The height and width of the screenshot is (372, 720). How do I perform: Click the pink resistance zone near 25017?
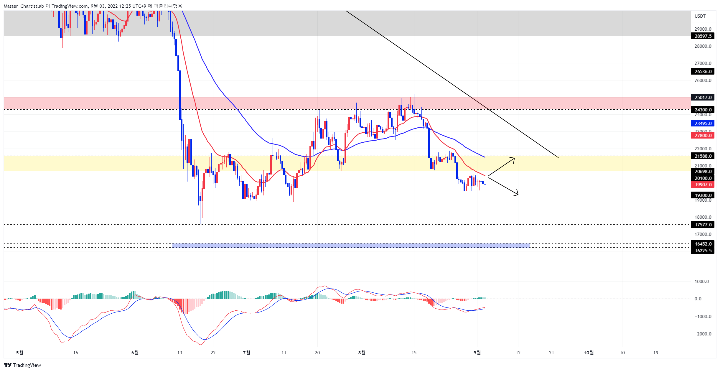click(x=347, y=103)
